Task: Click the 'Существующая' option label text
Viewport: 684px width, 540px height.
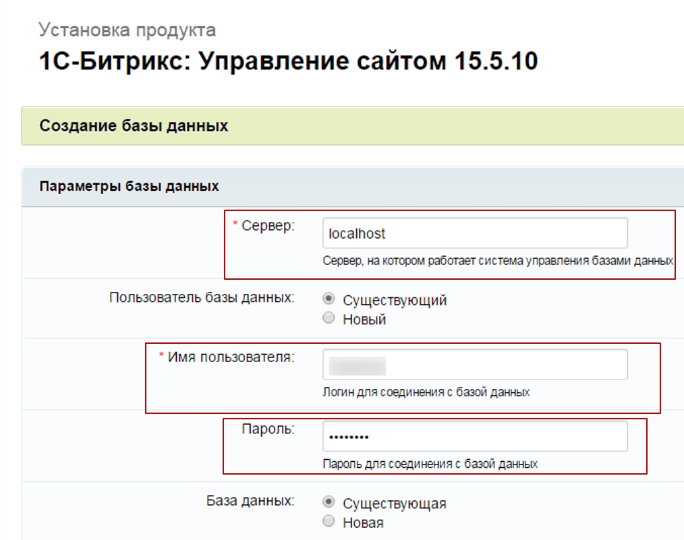Action: (395, 504)
